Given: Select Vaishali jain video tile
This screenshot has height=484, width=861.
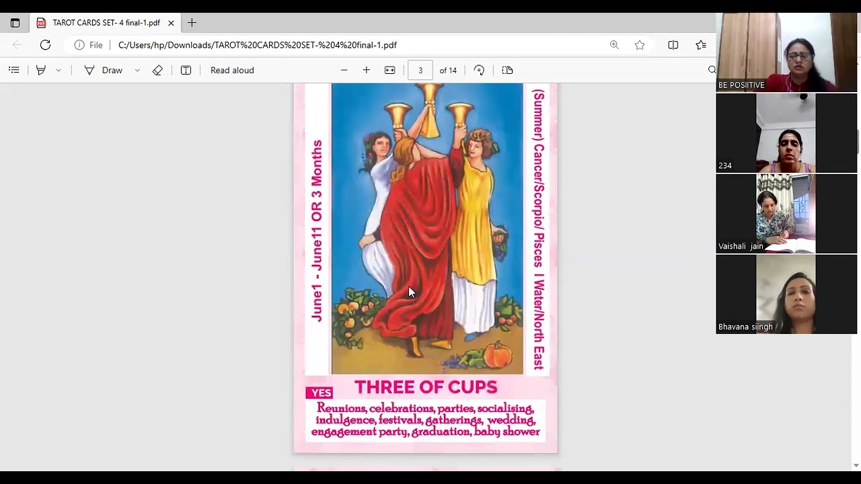Looking at the screenshot, I should (786, 213).
